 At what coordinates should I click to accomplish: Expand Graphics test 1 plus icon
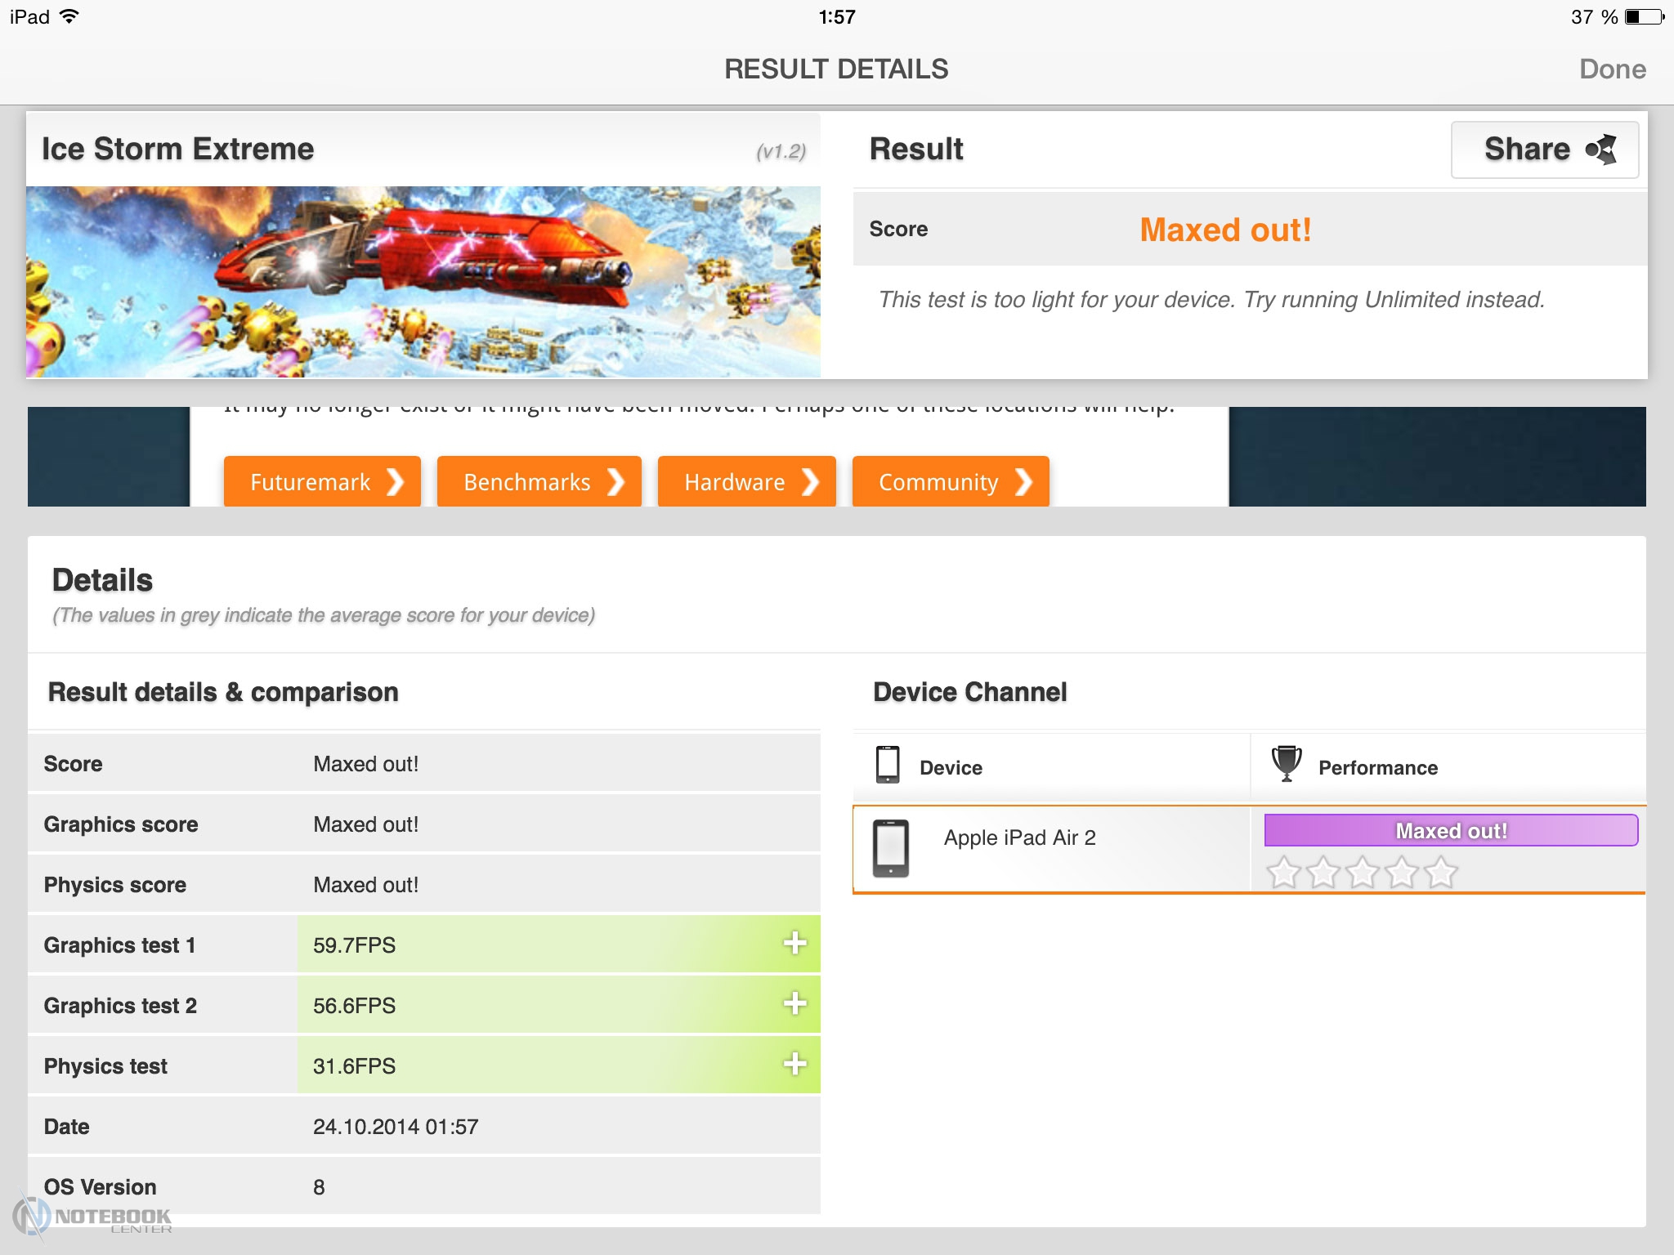[794, 944]
